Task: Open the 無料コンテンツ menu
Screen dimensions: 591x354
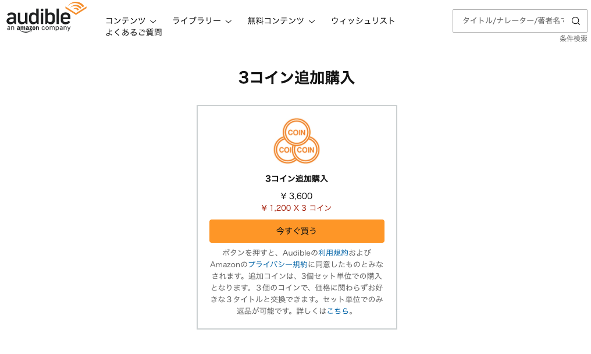Action: (x=276, y=21)
